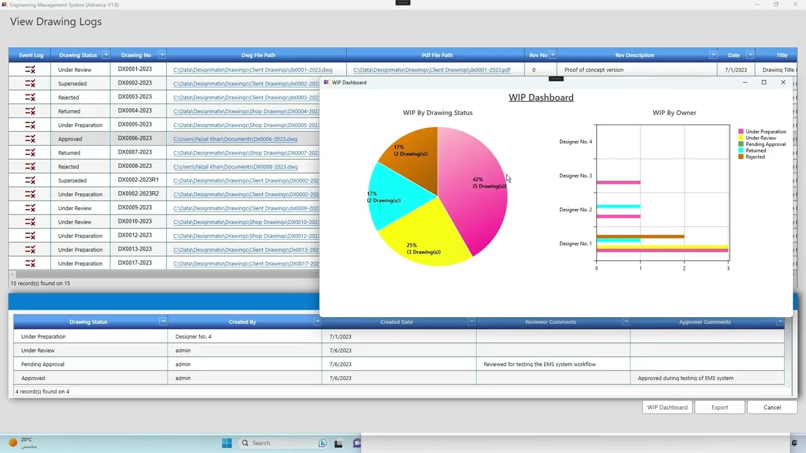Click the WIP Dashboard button
This screenshot has height=453, width=806.
pos(667,407)
